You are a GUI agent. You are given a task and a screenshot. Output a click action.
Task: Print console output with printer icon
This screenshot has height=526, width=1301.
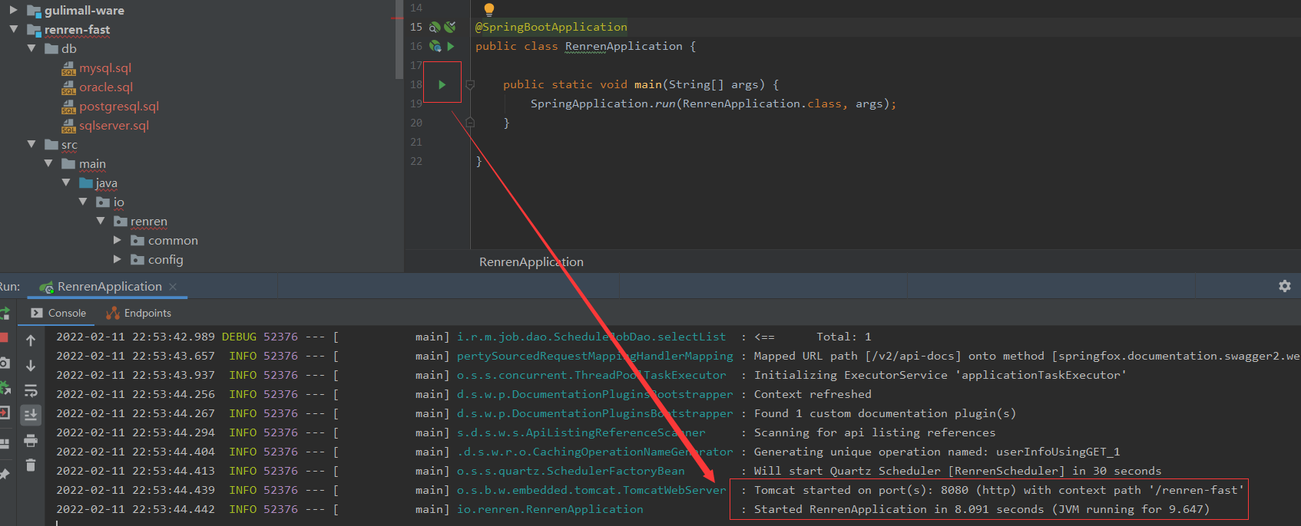tap(31, 440)
